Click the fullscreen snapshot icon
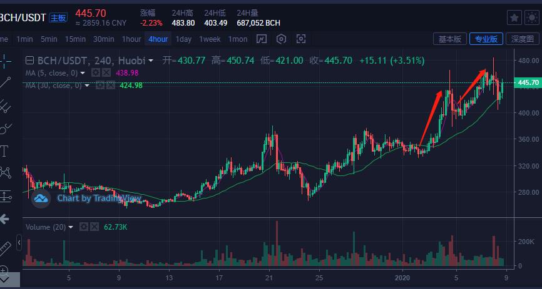542x289 pixels. pos(301,39)
